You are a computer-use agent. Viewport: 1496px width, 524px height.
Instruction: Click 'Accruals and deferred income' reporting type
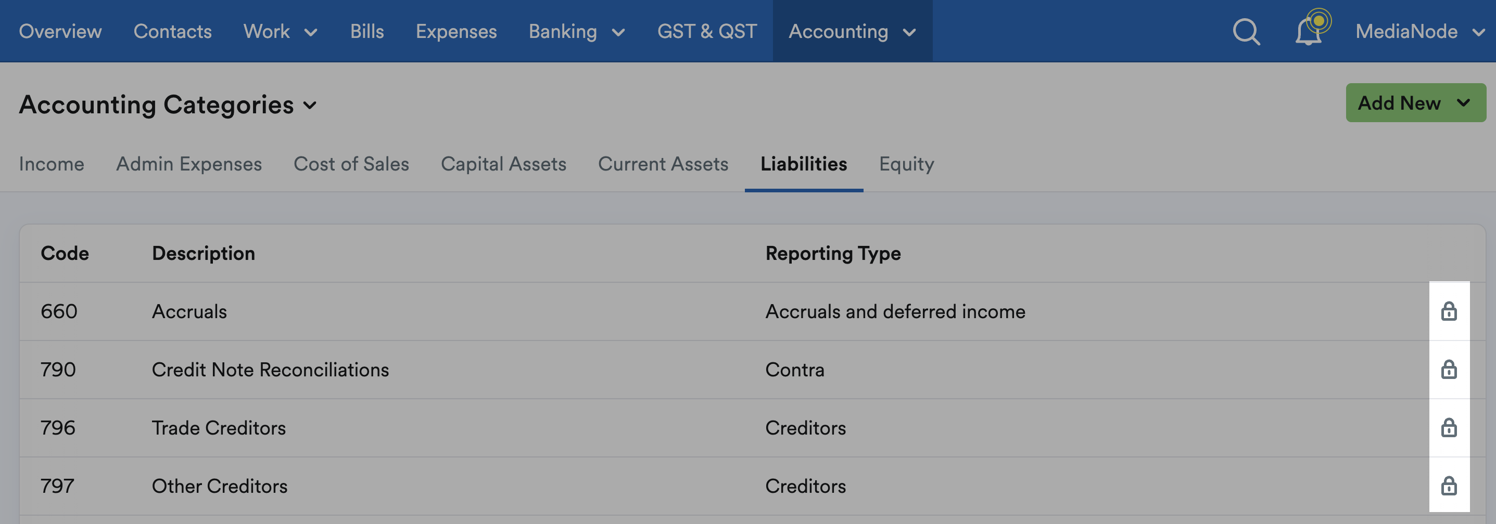point(895,311)
